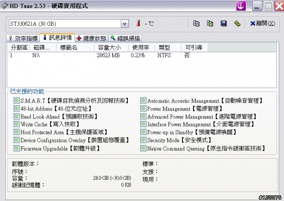Click the 離開(X) exit button

click(x=263, y=24)
